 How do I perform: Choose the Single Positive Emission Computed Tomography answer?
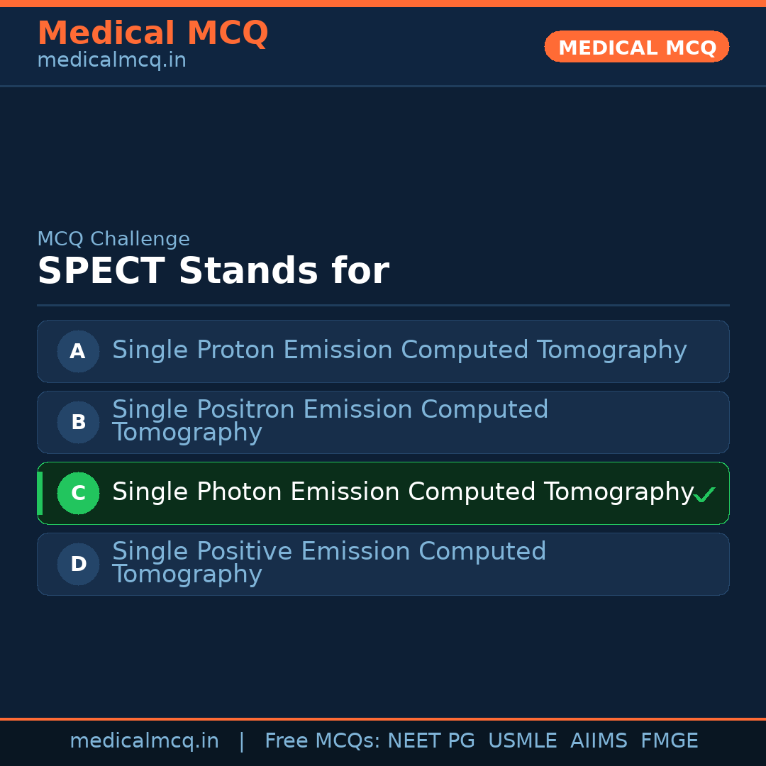[x=329, y=563]
